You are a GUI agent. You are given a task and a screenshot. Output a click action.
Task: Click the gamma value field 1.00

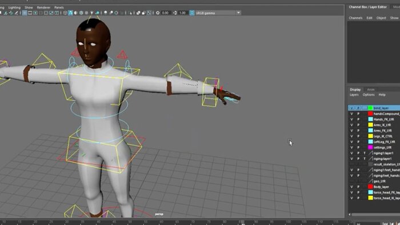click(183, 13)
